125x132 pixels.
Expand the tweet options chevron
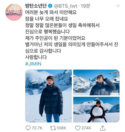[118, 6]
